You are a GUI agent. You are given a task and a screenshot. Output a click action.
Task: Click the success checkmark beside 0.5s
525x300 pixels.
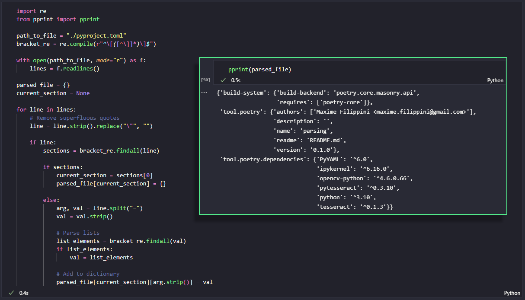tap(223, 80)
